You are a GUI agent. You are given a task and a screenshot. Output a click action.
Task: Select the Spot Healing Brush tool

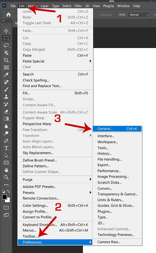(6, 82)
